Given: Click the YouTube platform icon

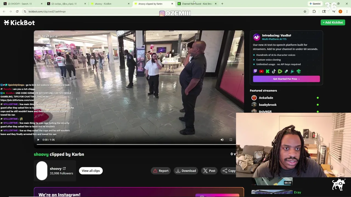Looking at the screenshot, I should (x=261, y=71).
